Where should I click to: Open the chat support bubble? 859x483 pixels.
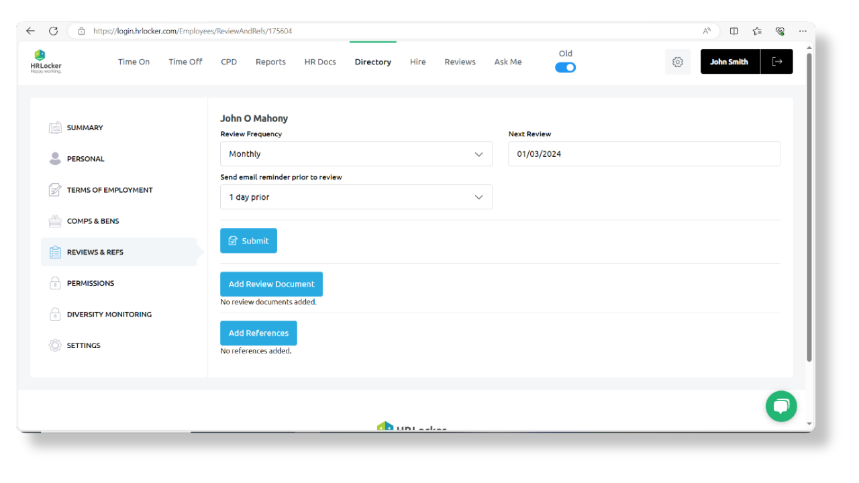[780, 406]
